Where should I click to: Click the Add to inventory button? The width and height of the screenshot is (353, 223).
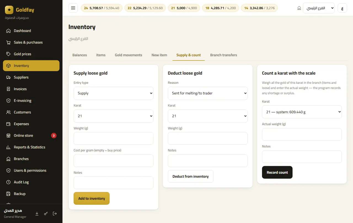92,198
